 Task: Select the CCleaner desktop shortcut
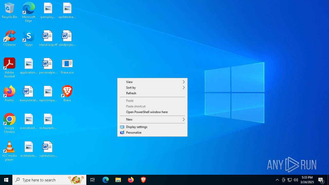[10, 39]
